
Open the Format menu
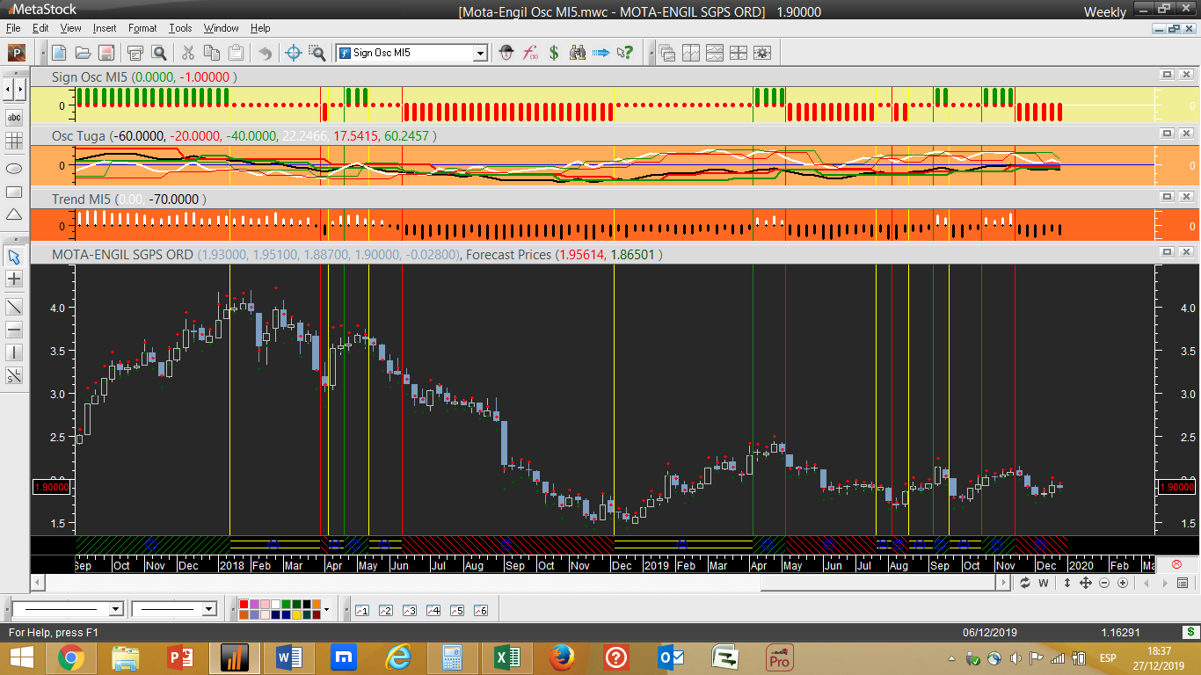point(142,28)
